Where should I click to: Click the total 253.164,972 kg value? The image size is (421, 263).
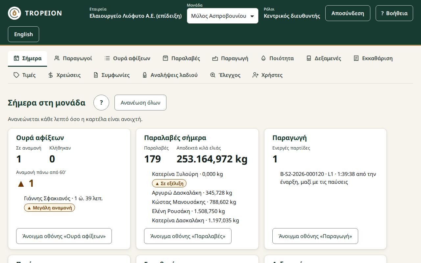tap(212, 159)
